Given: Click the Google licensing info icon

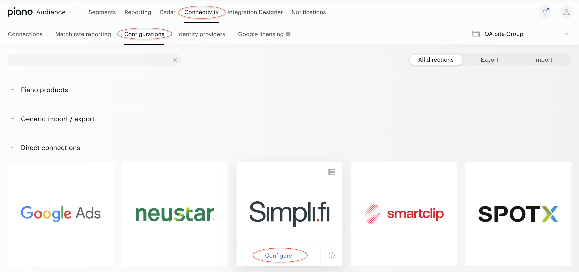Looking at the screenshot, I should point(288,34).
